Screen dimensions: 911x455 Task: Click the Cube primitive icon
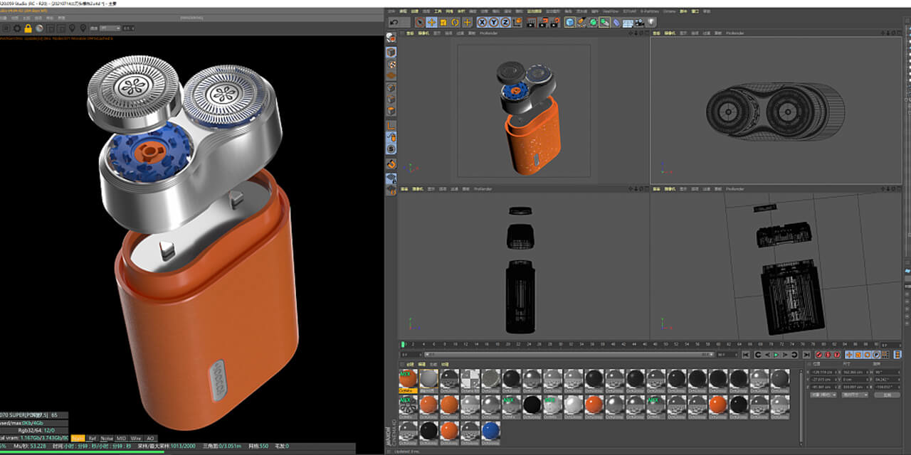(x=569, y=22)
